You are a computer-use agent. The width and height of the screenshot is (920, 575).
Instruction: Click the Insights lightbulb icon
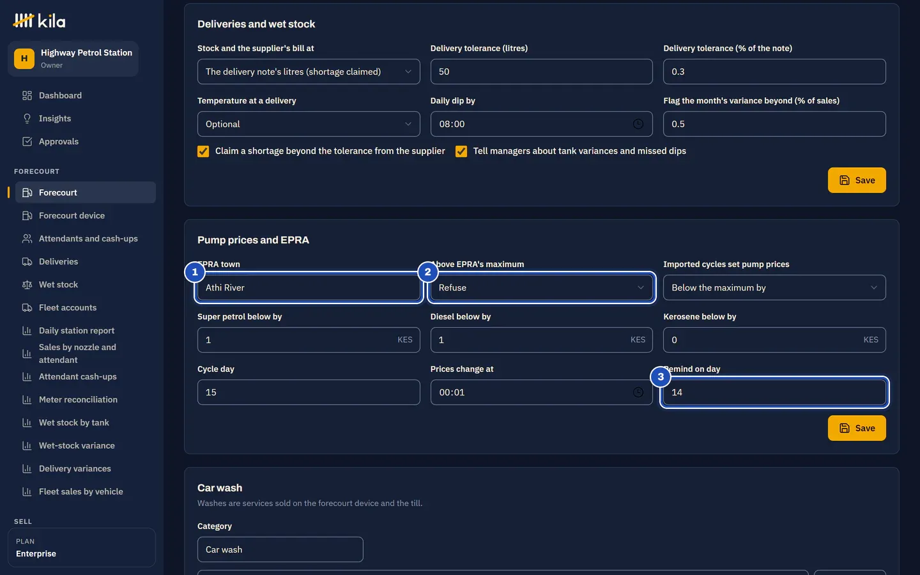click(27, 118)
